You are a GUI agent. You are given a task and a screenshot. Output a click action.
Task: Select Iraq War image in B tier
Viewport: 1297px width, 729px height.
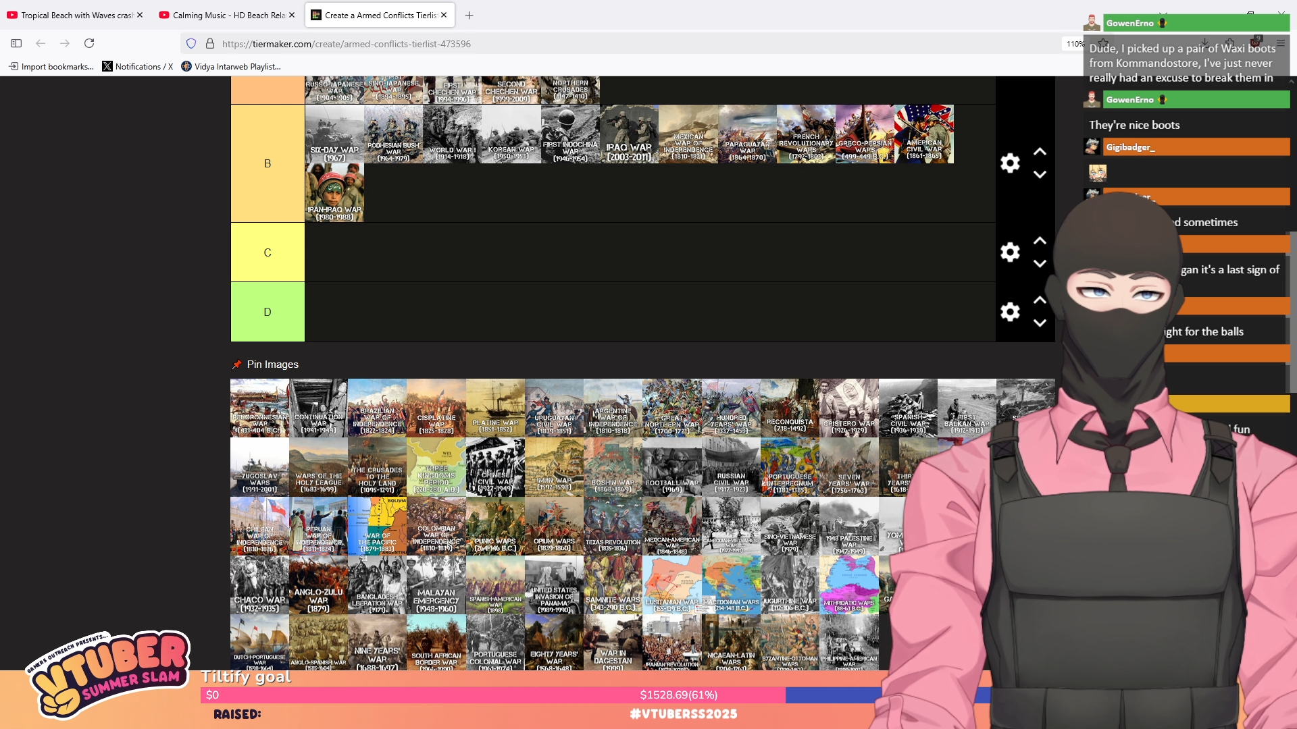tap(629, 134)
